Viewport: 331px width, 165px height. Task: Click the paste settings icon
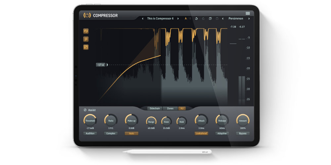pyautogui.click(x=217, y=18)
